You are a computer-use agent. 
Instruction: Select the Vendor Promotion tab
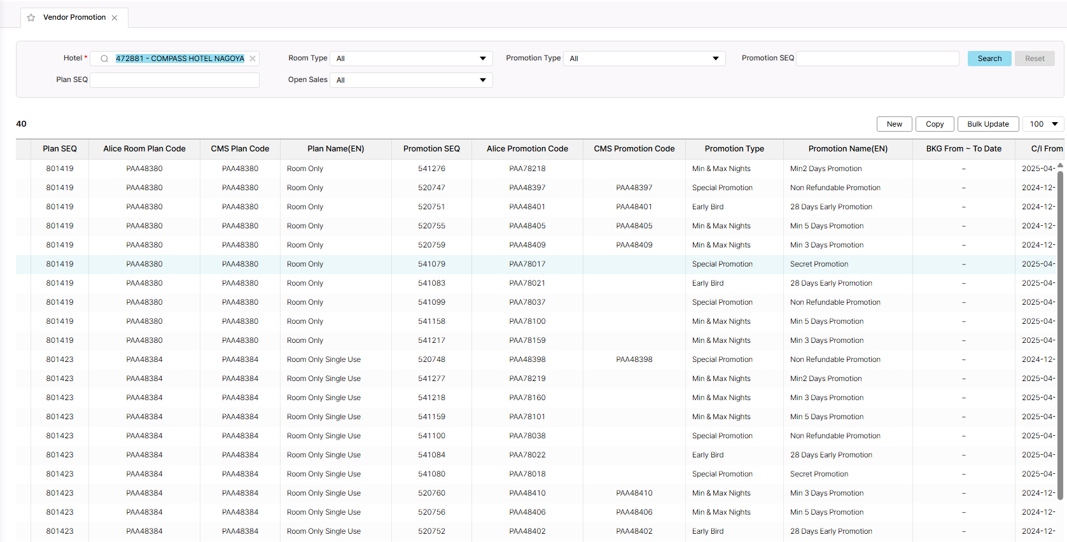[x=74, y=18]
